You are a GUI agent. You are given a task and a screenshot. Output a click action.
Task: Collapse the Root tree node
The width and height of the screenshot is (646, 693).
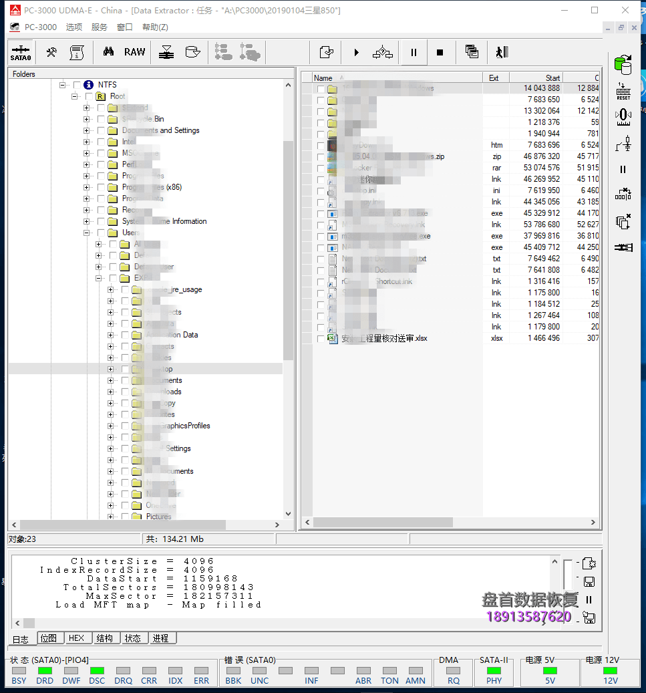[75, 96]
